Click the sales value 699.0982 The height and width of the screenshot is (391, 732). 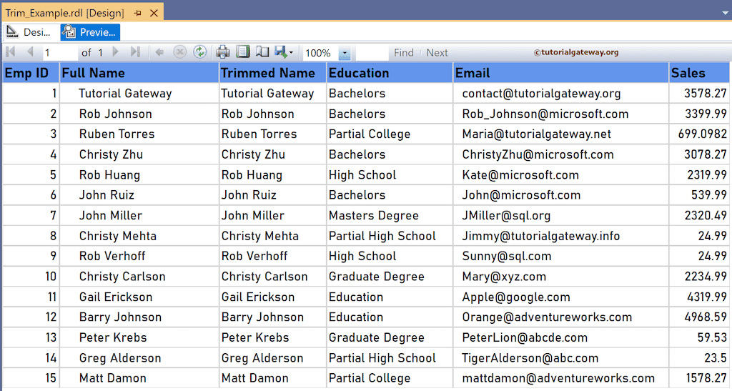[x=699, y=134]
